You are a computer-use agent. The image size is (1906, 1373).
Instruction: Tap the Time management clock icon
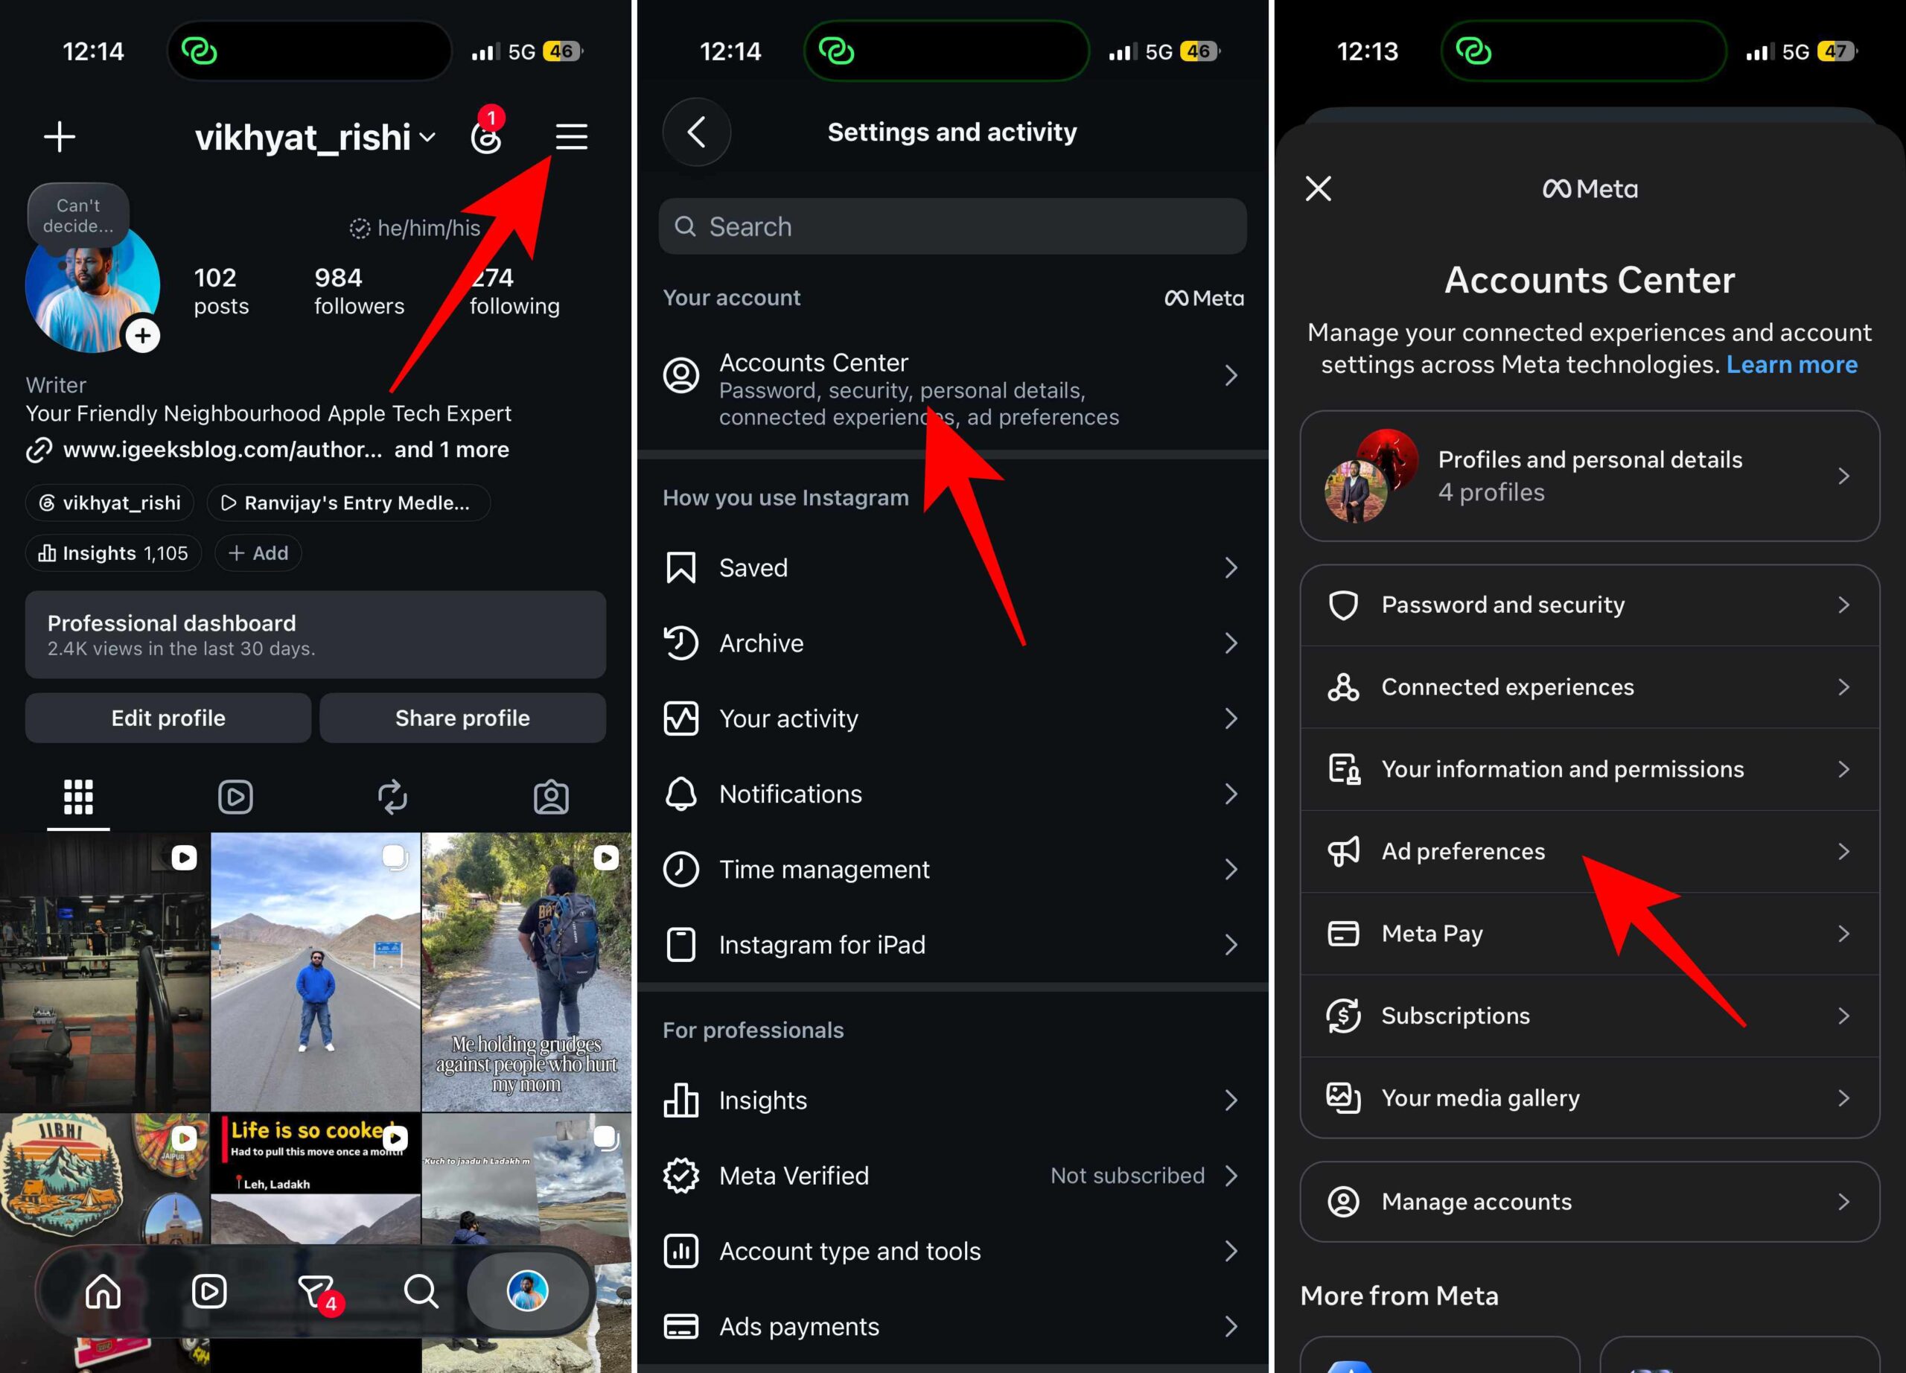point(681,869)
